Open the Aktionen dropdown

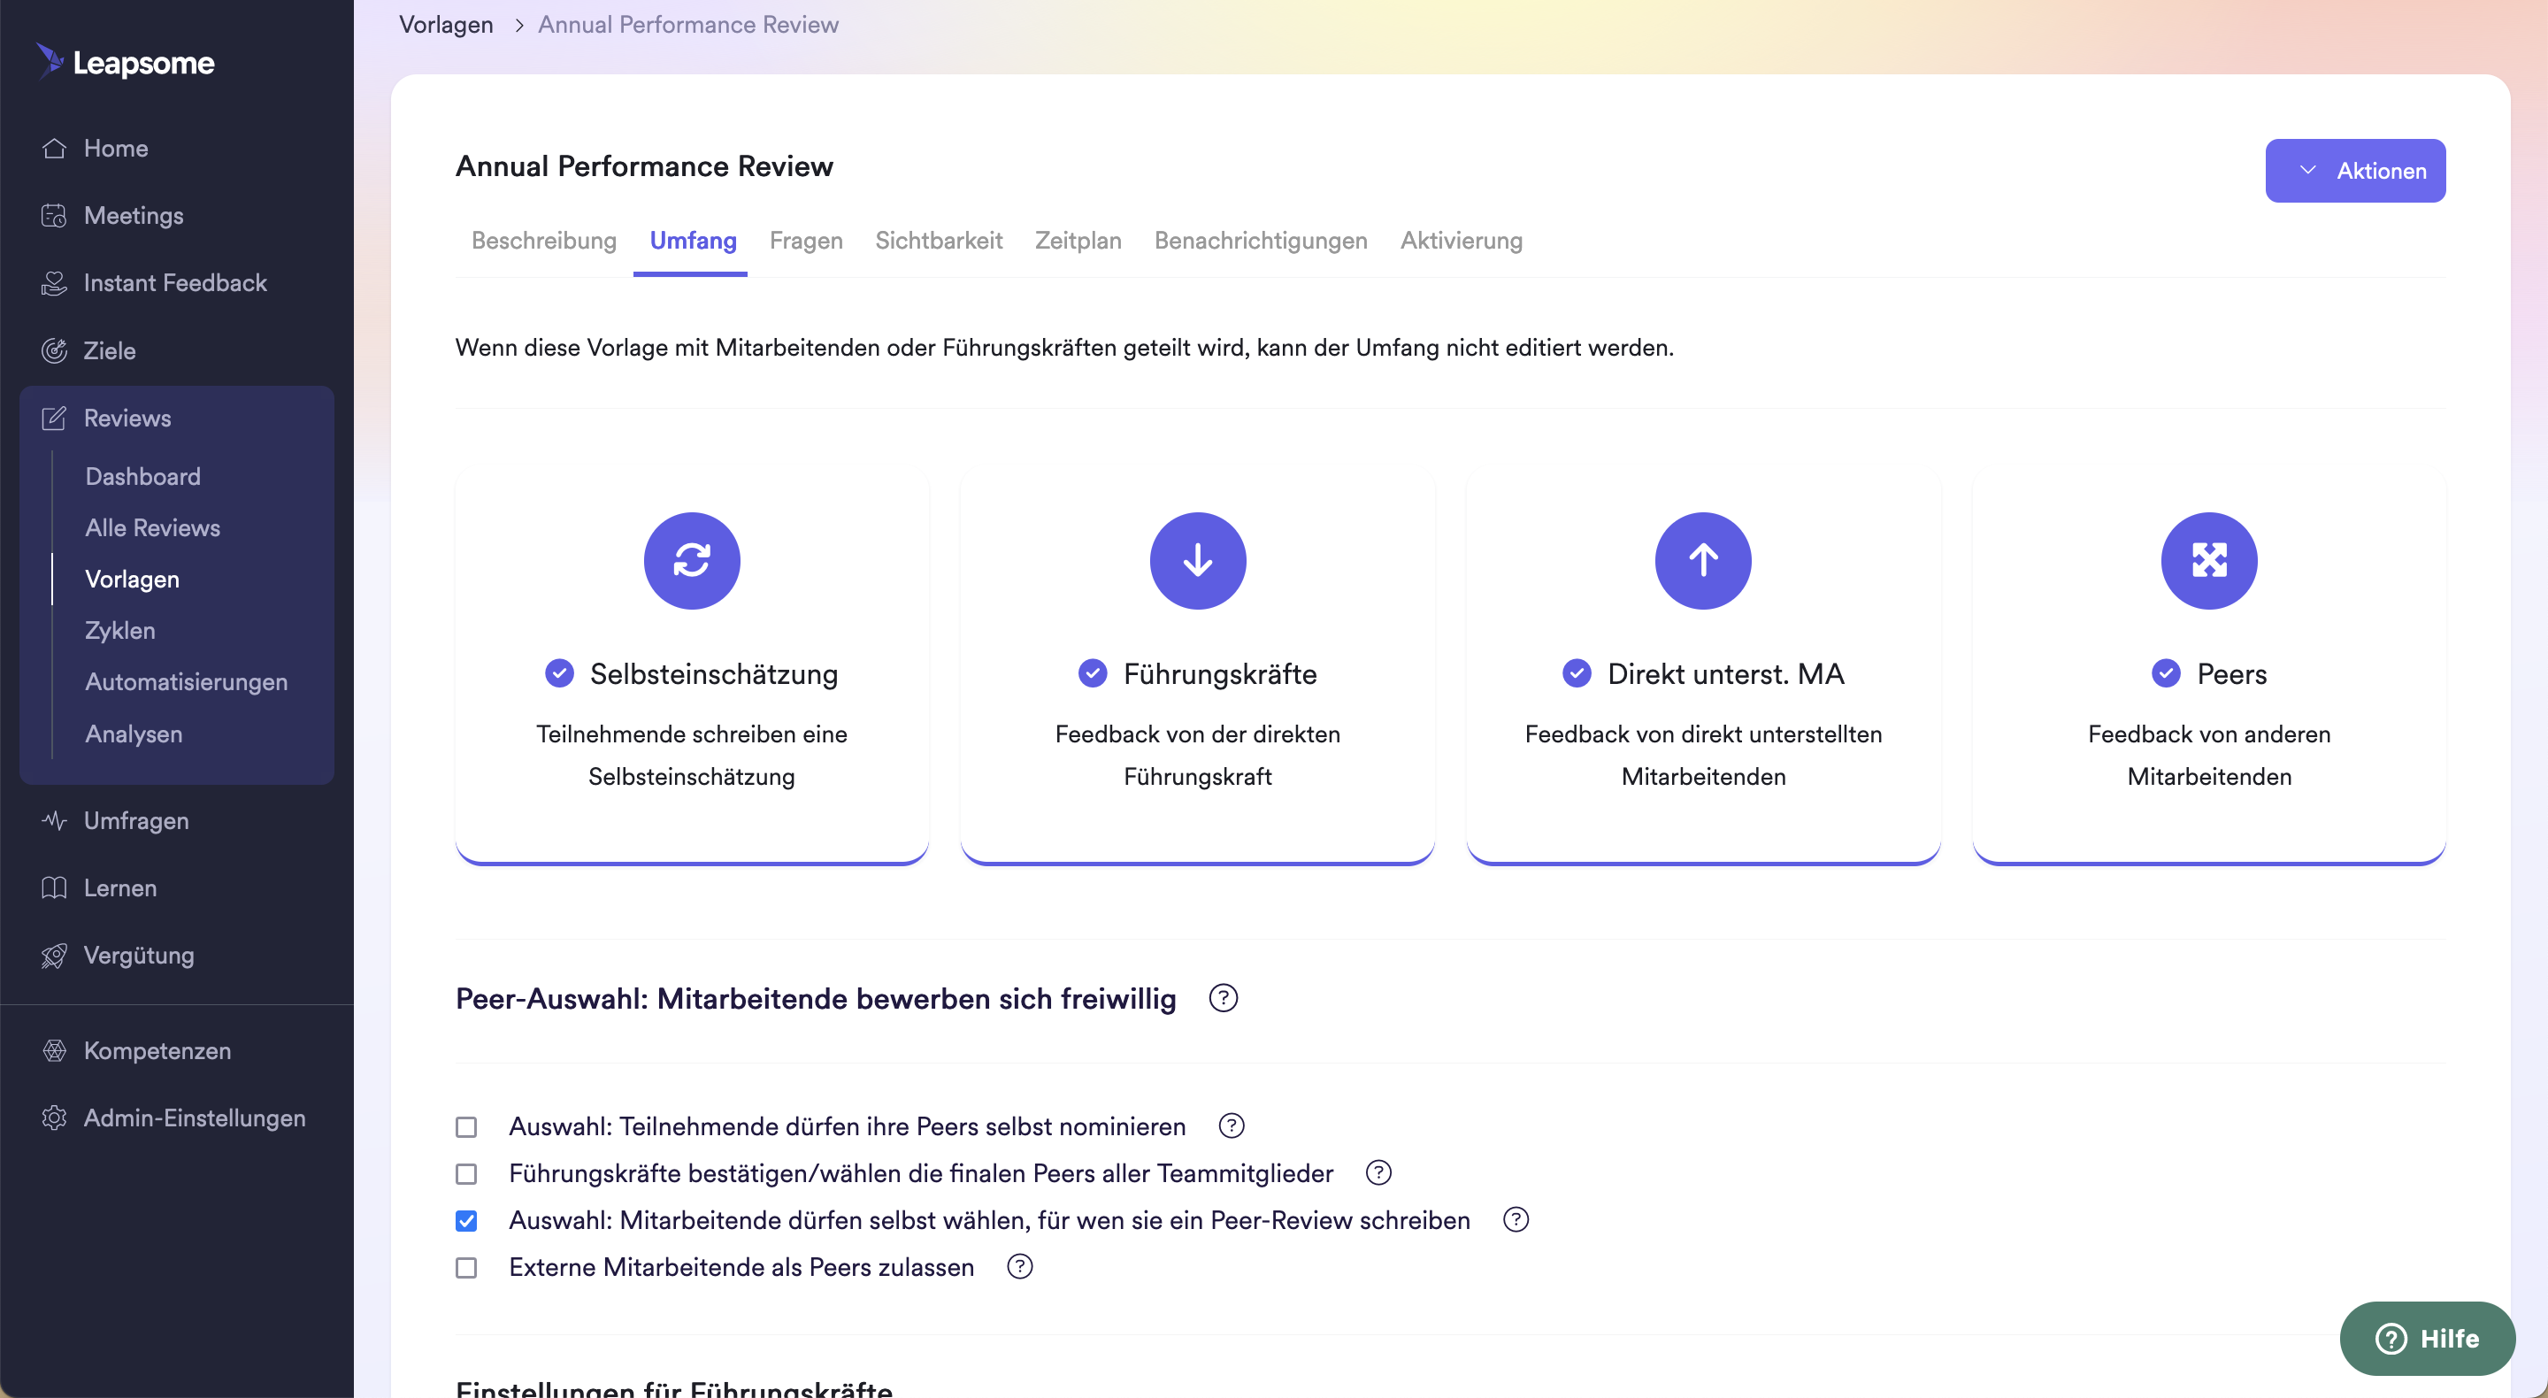point(2355,170)
